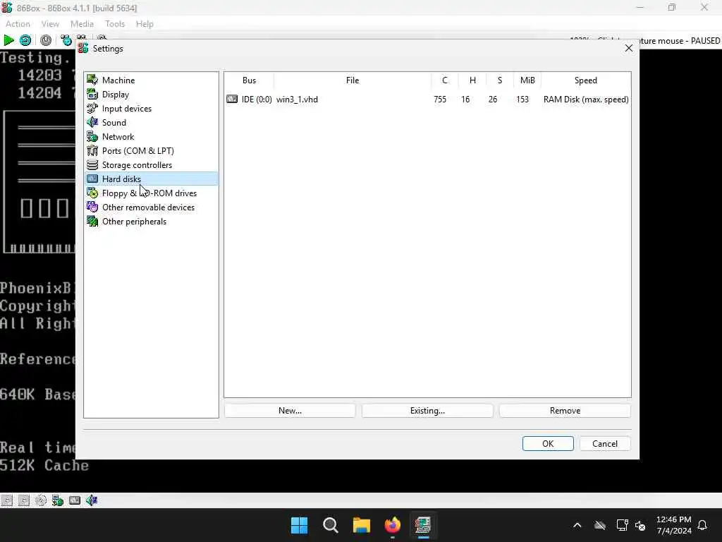Click the Floppy & CD-ROM disc icon

click(x=92, y=193)
